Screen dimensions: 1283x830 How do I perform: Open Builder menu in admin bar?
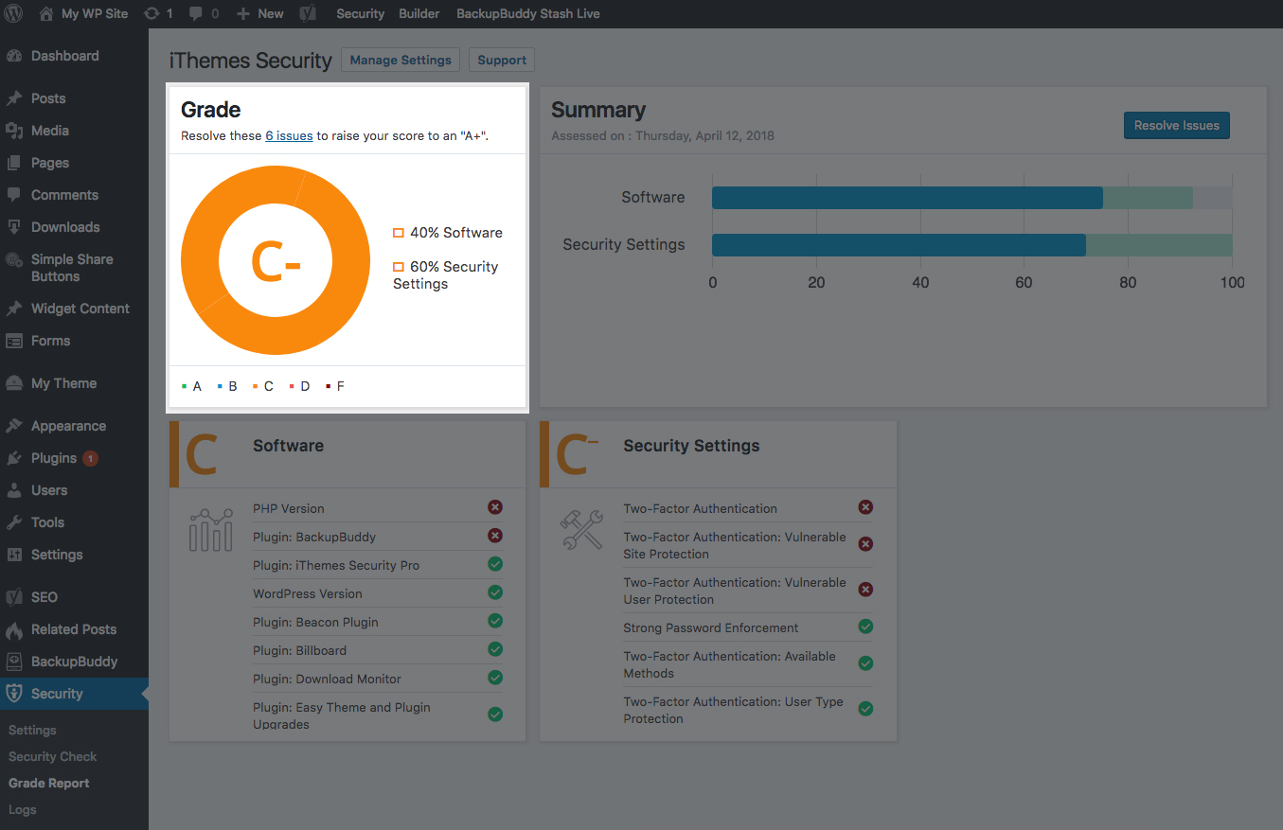tap(419, 13)
